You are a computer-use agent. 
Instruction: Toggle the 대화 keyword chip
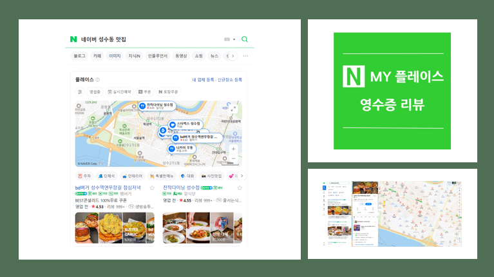(x=187, y=176)
